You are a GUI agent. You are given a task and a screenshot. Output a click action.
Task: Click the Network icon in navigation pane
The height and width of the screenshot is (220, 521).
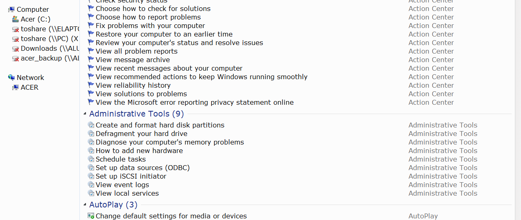[x=11, y=78]
